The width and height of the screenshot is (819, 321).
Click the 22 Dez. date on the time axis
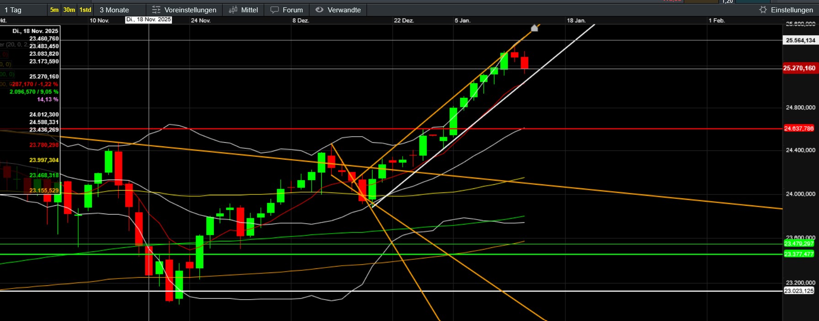click(x=404, y=21)
